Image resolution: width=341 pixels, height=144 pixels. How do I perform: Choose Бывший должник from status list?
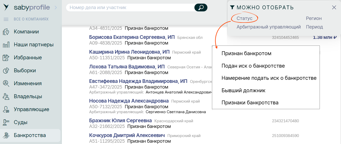point(243,90)
